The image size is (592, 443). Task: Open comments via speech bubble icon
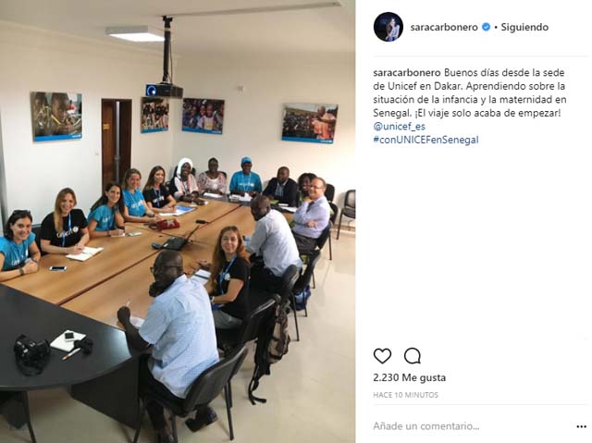pyautogui.click(x=413, y=356)
